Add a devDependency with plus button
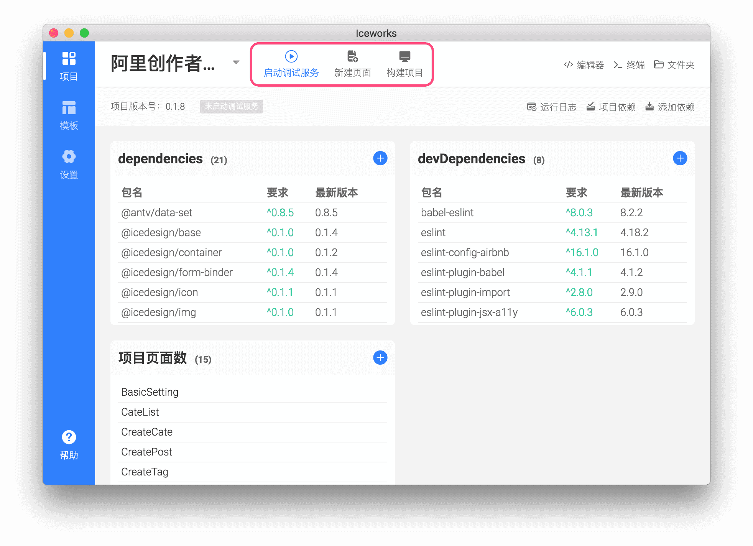753x546 pixels. click(x=680, y=158)
